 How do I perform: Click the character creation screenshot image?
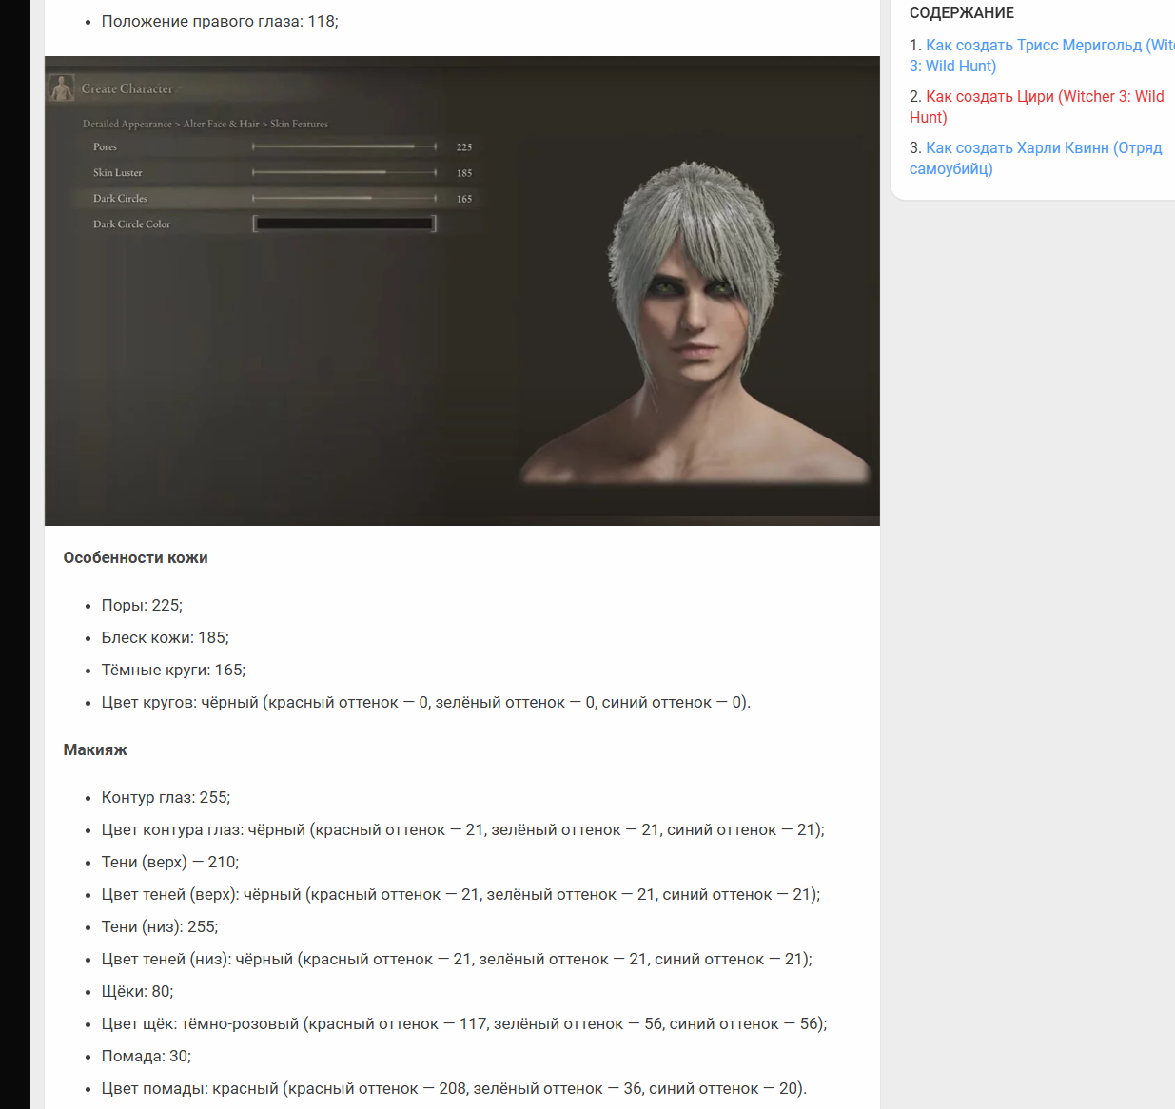coord(462,291)
